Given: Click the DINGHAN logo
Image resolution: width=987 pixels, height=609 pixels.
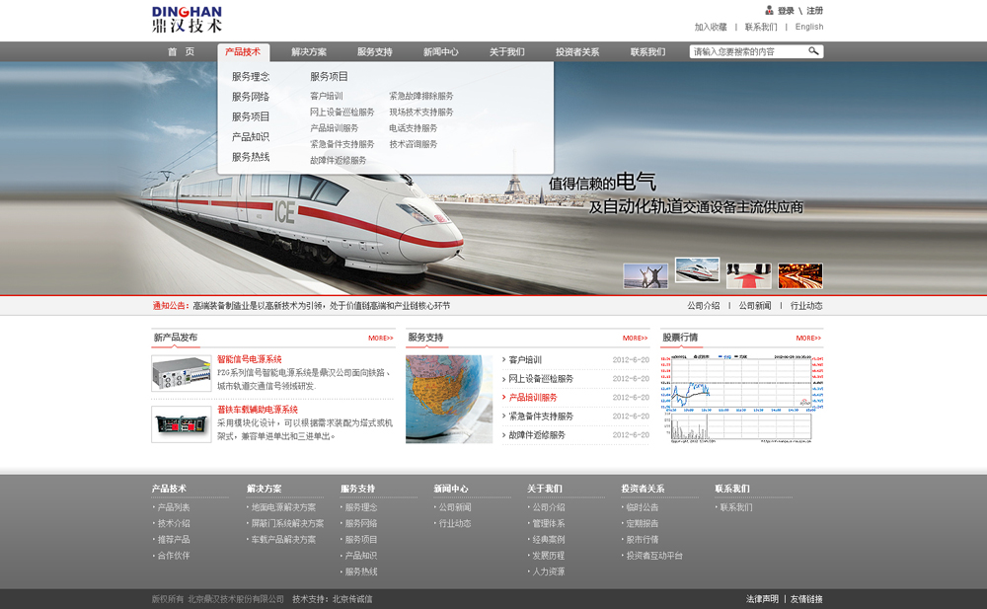Looking at the screenshot, I should pos(188,19).
